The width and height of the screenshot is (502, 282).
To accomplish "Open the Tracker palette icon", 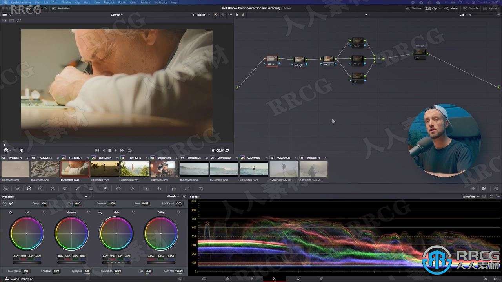I will click(132, 188).
